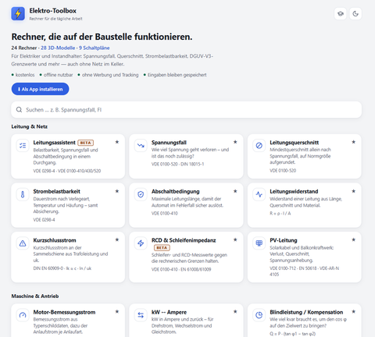This screenshot has width=375, height=337.
Task: Click the RCD & Schleifenimpedanz bolt icon
Action: click(x=141, y=243)
